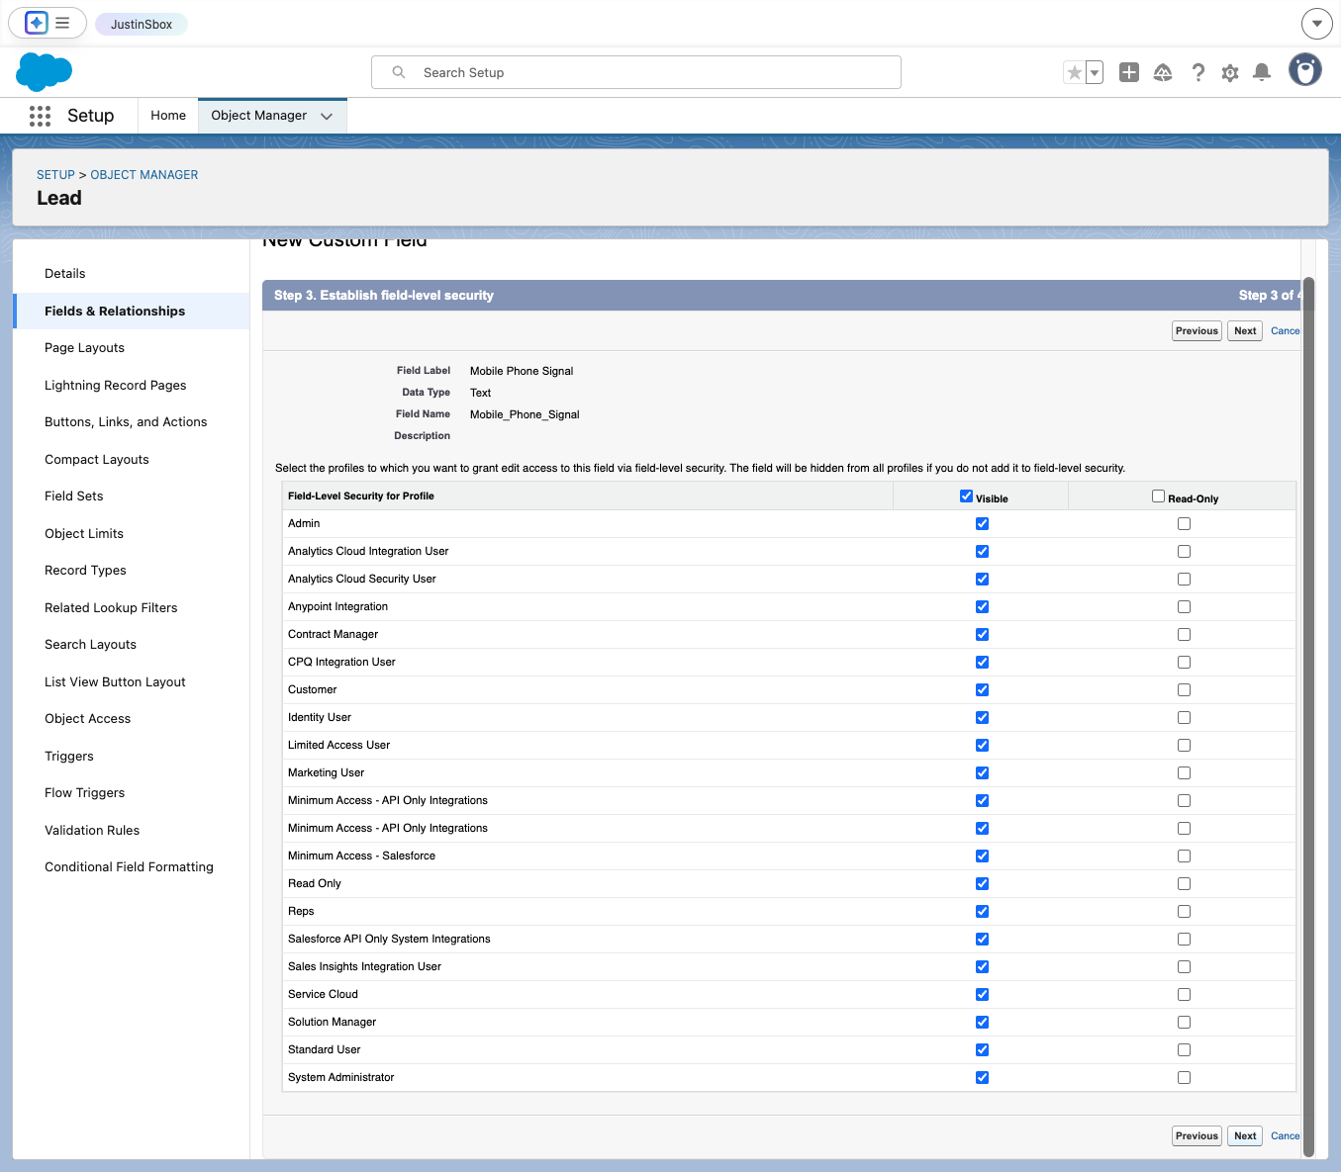Open the circled dropdown arrow in the top bar
The width and height of the screenshot is (1341, 1172).
point(1316,23)
